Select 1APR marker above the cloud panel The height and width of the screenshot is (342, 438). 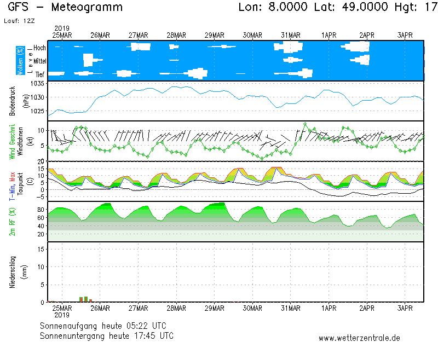[329, 35]
